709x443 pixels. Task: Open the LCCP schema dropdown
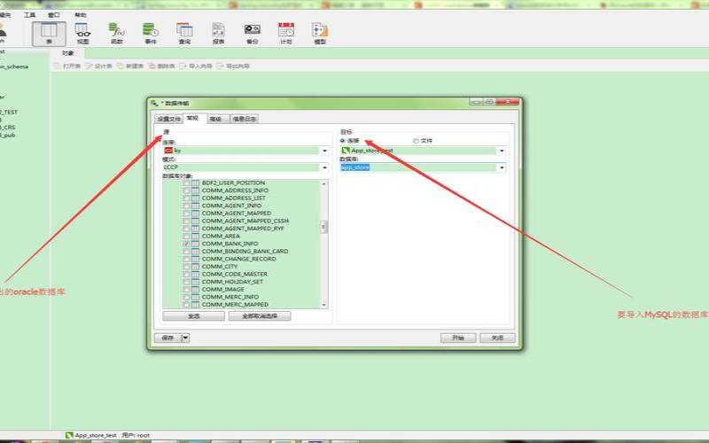click(323, 167)
